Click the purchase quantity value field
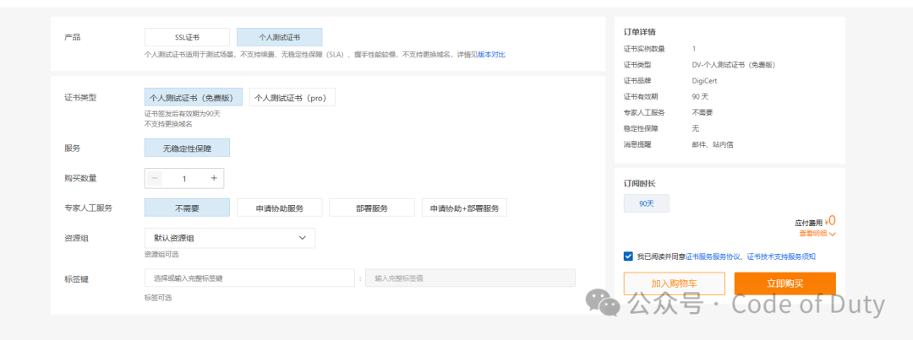Image resolution: width=913 pixels, height=340 pixels. point(184,178)
